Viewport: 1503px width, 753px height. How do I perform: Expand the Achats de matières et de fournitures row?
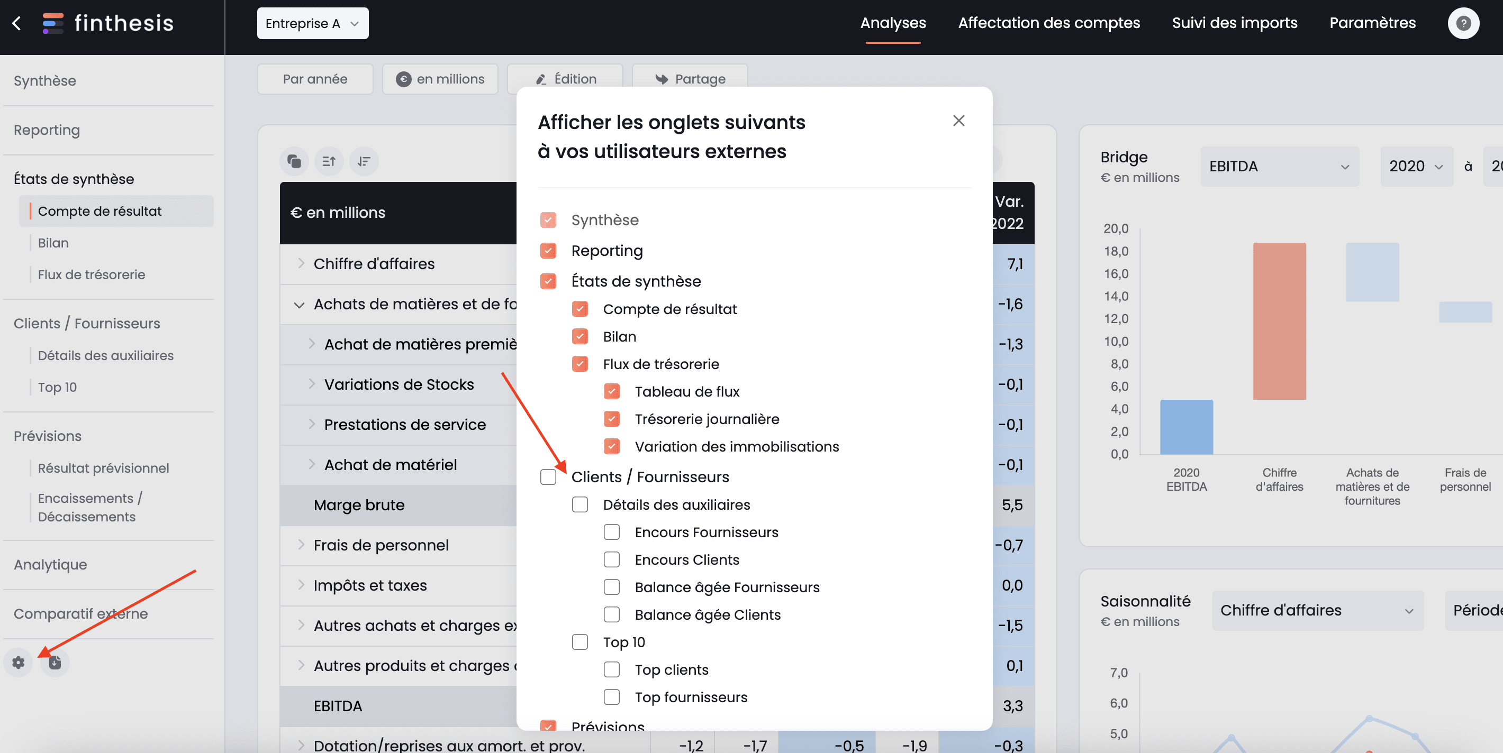click(296, 305)
